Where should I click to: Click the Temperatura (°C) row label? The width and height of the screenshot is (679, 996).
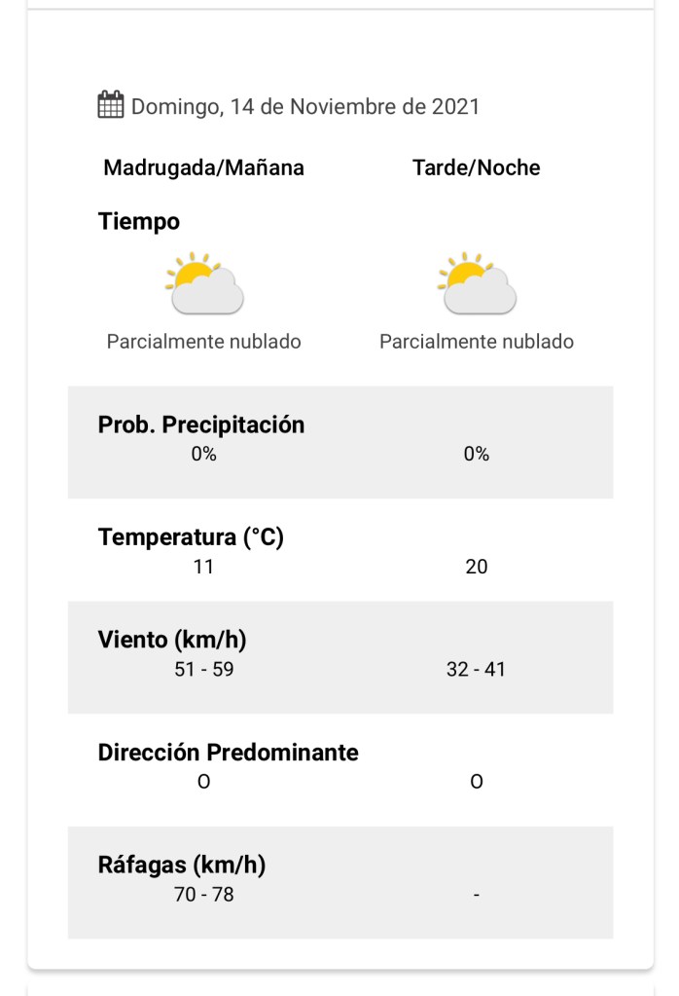(191, 536)
